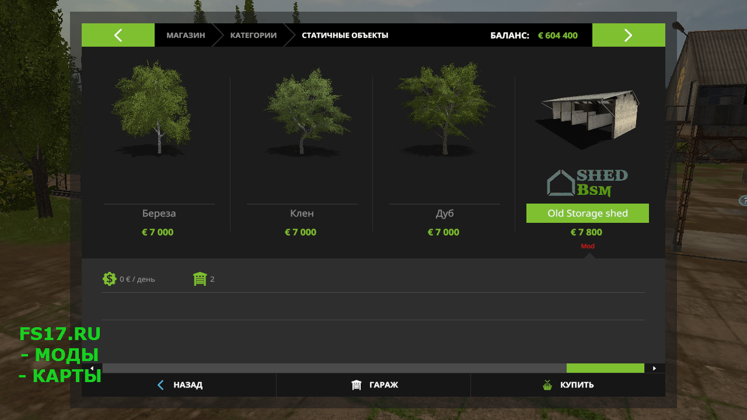Viewport: 747px width, 420px height.
Task: Click the € 7 000 price under Клен
Action: coord(301,232)
